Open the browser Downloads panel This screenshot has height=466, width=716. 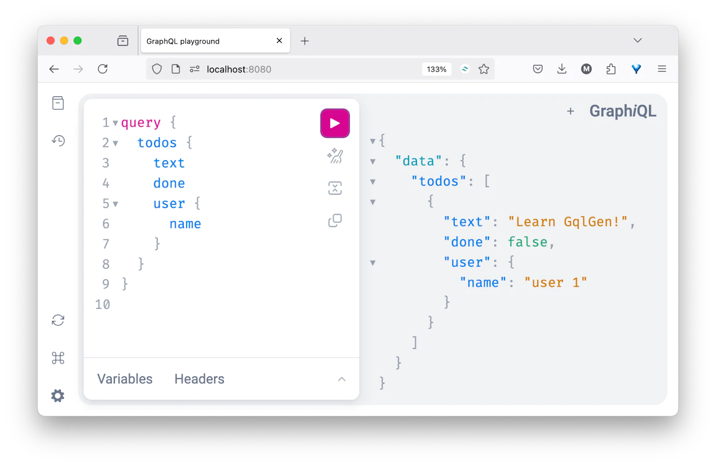[562, 69]
